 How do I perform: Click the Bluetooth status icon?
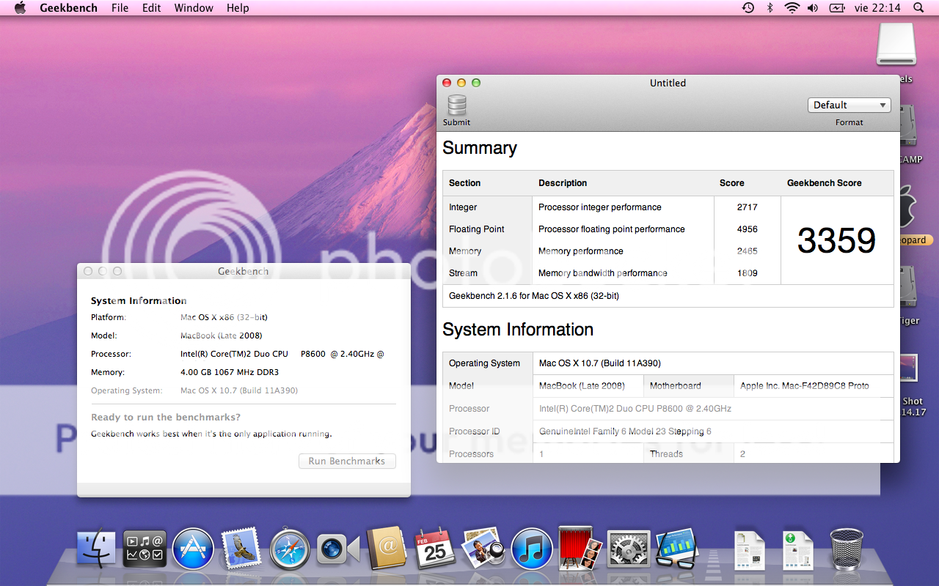[770, 8]
